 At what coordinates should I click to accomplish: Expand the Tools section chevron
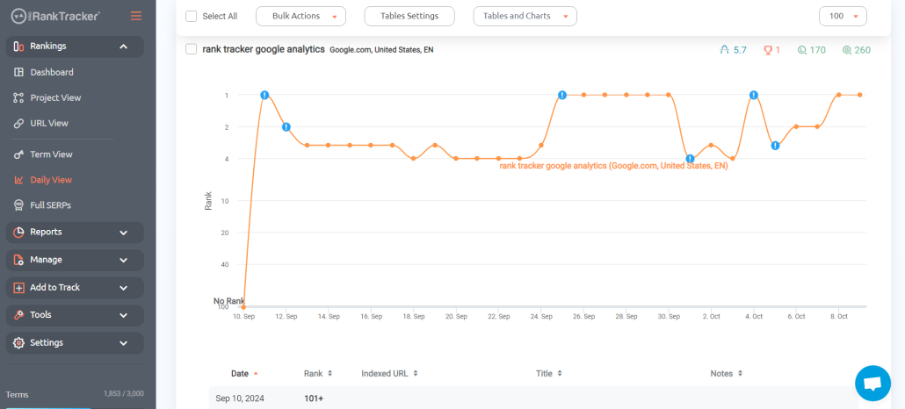(124, 315)
